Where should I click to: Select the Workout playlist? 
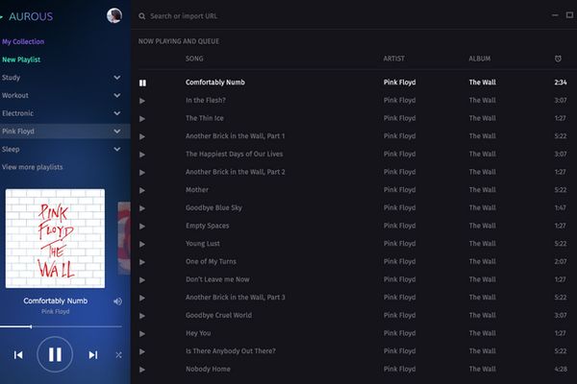15,96
